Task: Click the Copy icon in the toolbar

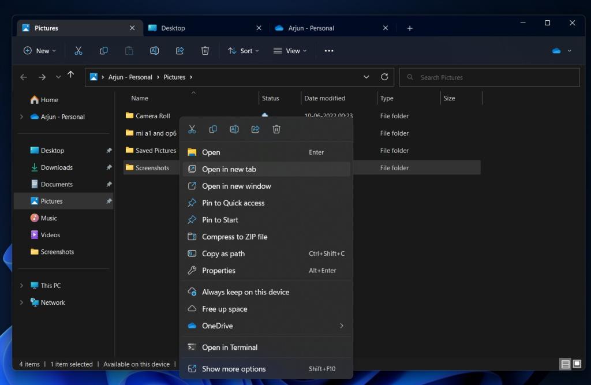Action: click(x=103, y=51)
